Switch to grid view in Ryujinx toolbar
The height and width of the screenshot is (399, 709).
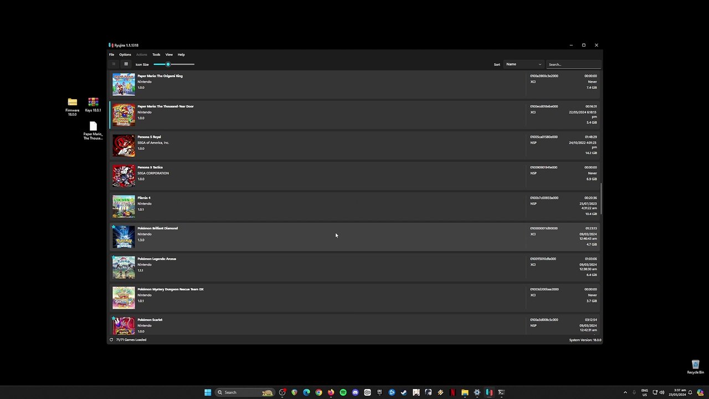pos(126,64)
